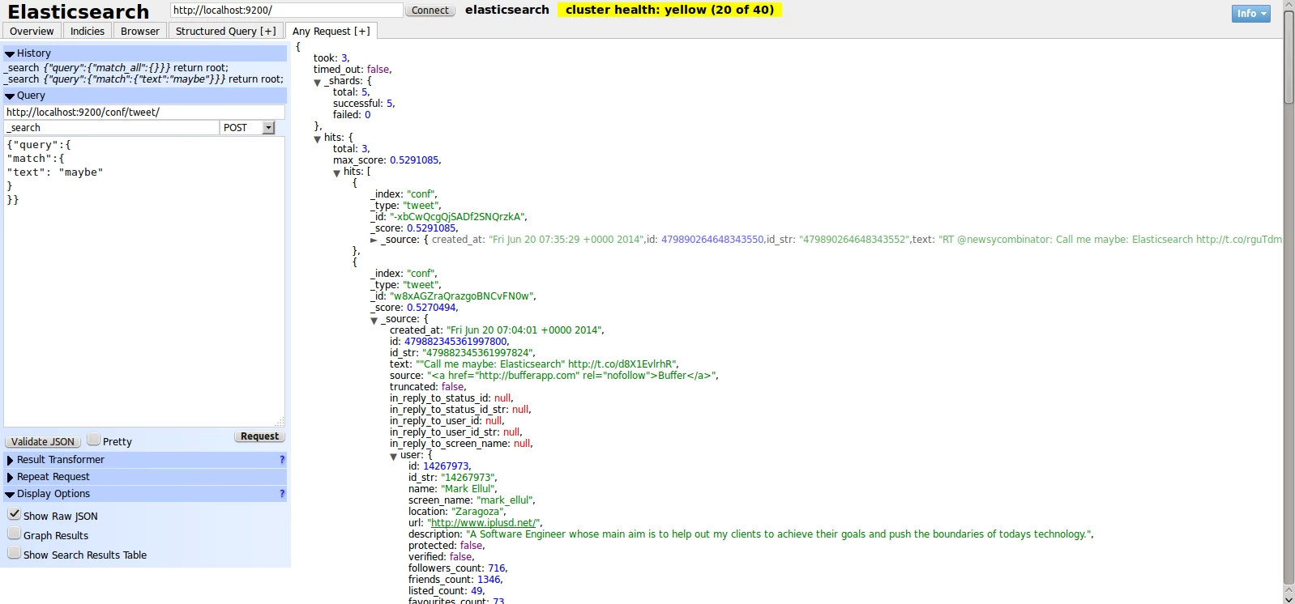Click the Connect button
Viewport: 1295px width, 604px height.
(x=430, y=11)
